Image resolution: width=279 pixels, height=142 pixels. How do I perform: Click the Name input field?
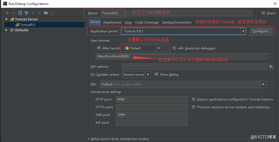click(x=176, y=13)
